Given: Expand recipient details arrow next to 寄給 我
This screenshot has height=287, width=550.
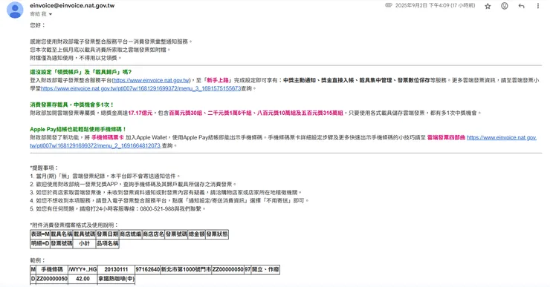Looking at the screenshot, I should [x=50, y=14].
